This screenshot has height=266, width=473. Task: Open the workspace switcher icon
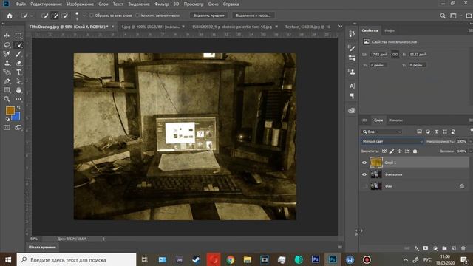coord(453,16)
